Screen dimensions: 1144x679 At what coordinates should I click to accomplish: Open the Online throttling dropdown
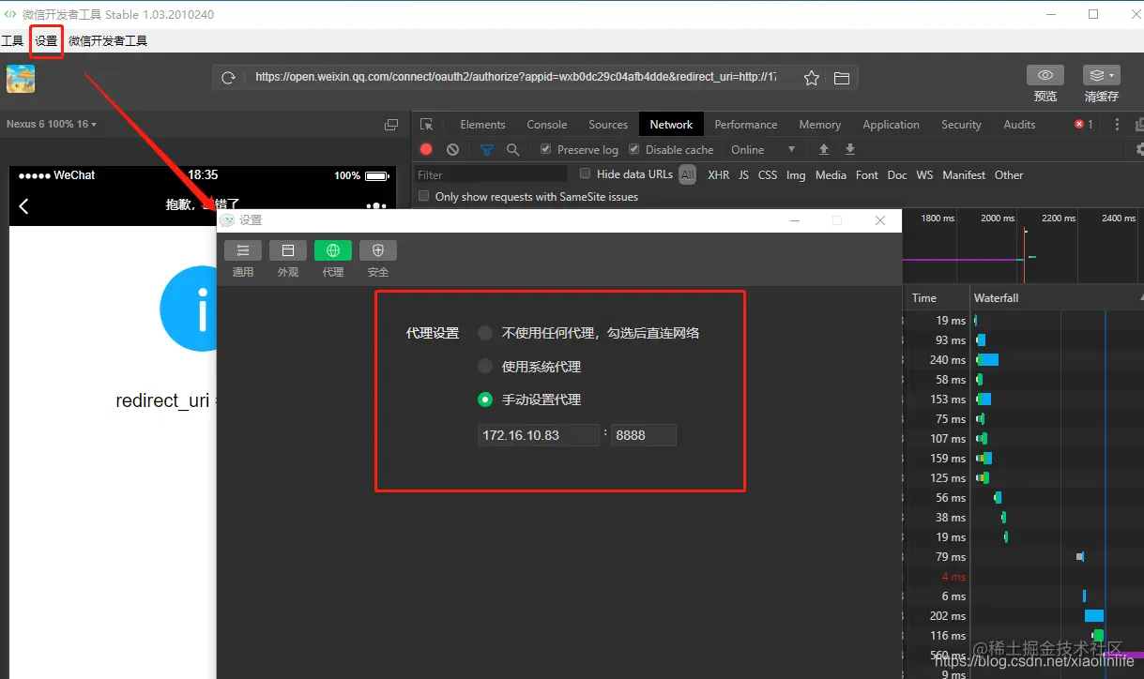pos(763,150)
